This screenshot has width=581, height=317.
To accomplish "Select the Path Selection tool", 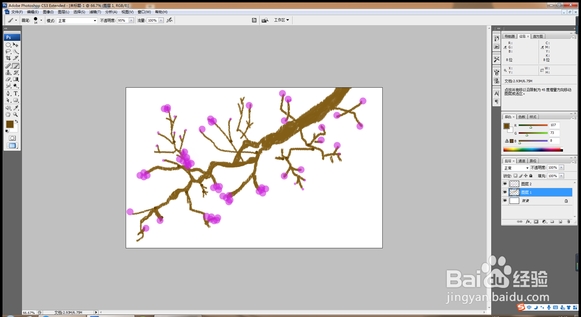I will coord(8,100).
